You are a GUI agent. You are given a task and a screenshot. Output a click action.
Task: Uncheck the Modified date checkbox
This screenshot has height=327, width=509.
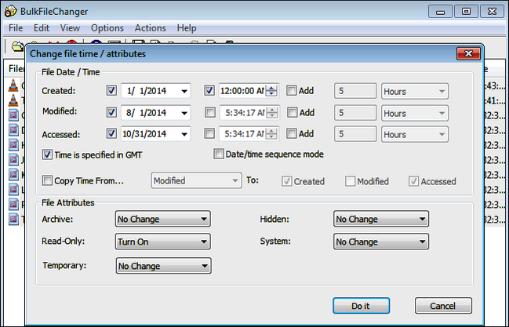point(111,113)
